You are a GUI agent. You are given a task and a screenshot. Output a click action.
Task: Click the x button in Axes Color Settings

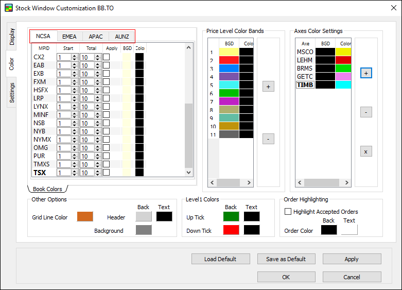click(x=365, y=151)
